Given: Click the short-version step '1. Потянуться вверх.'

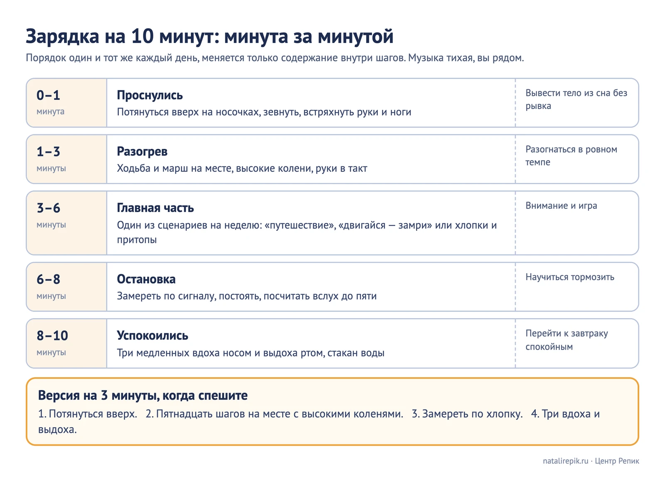Looking at the screenshot, I should coord(88,414).
